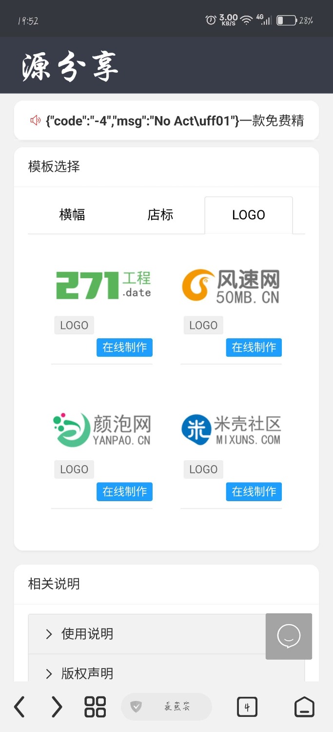Image resolution: width=333 pixels, height=732 pixels.
Task: Open the tab switcher showing 4
Action: 247,707
